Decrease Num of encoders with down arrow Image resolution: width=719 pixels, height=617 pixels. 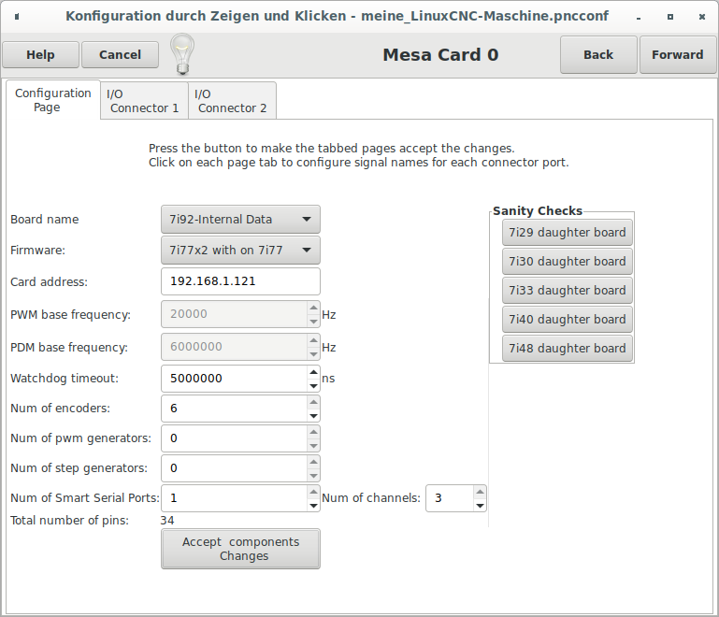tap(313, 415)
